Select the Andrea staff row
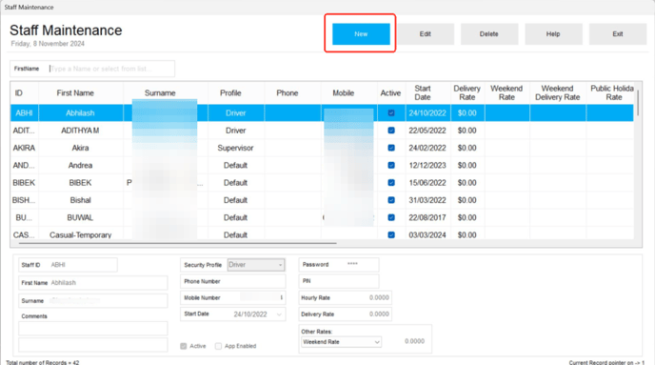 pos(322,165)
